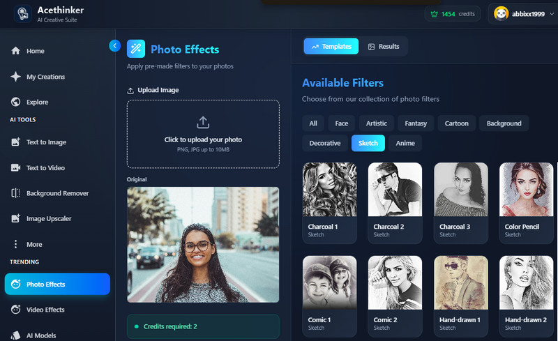
Task: Select the Cartoon filter category
Action: [x=457, y=123]
